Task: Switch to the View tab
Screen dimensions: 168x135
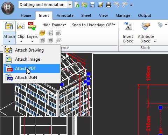Action: tap(103, 15)
